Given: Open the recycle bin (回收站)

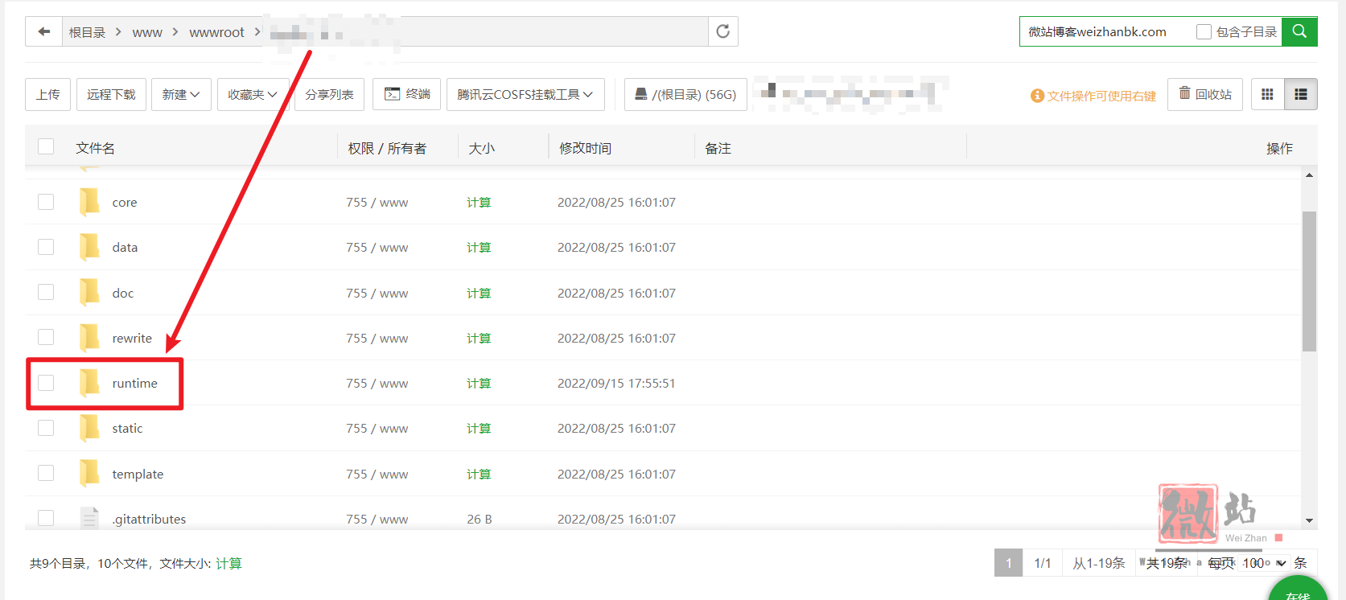Looking at the screenshot, I should [x=1205, y=94].
